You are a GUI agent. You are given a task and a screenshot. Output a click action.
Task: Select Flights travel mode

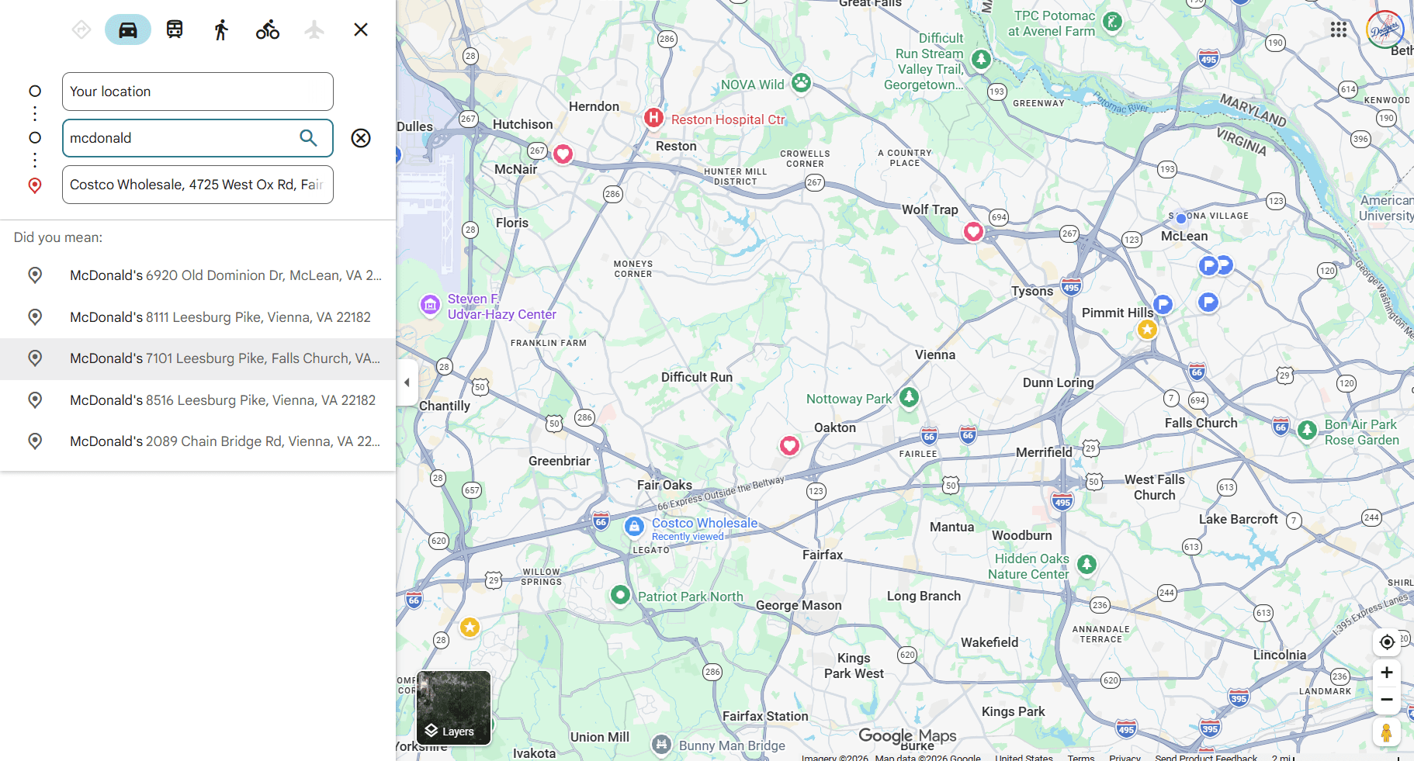point(314,29)
